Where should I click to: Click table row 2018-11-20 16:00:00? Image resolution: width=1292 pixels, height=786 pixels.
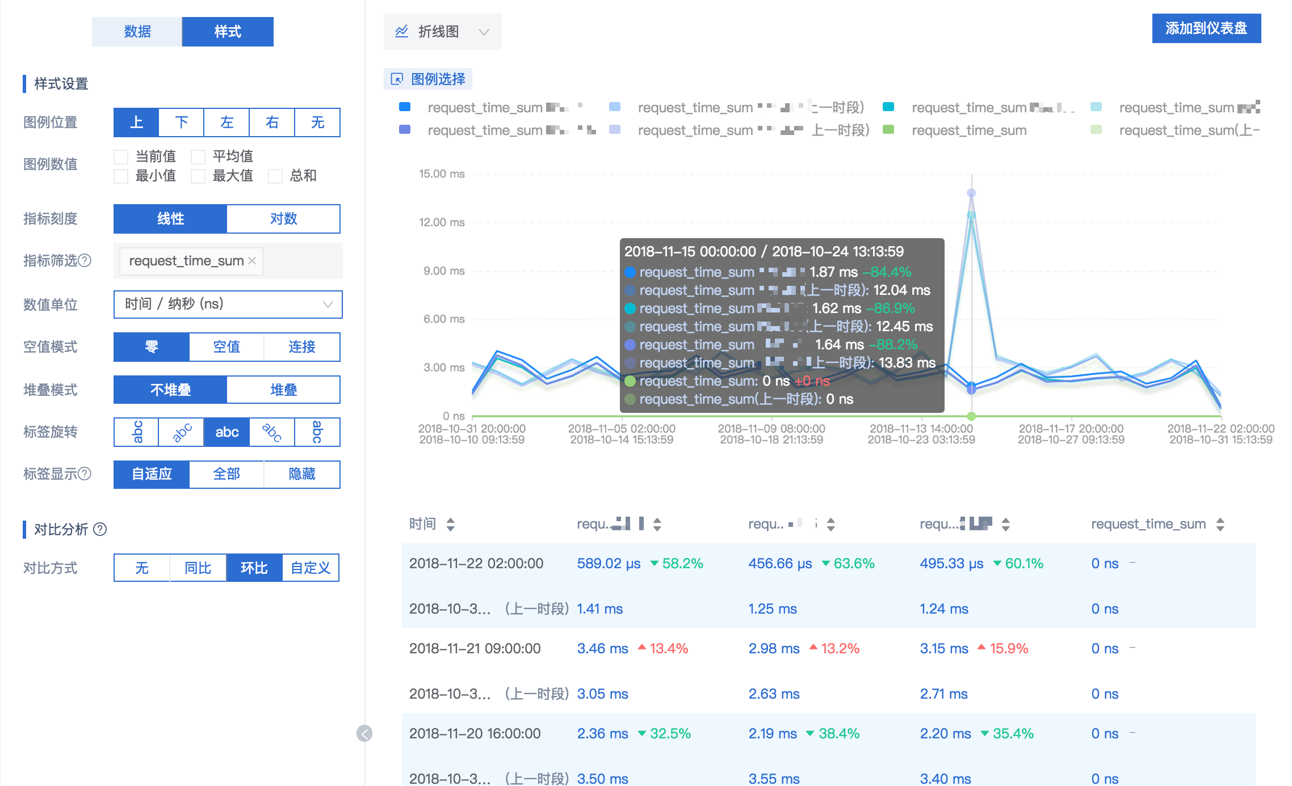click(x=829, y=733)
